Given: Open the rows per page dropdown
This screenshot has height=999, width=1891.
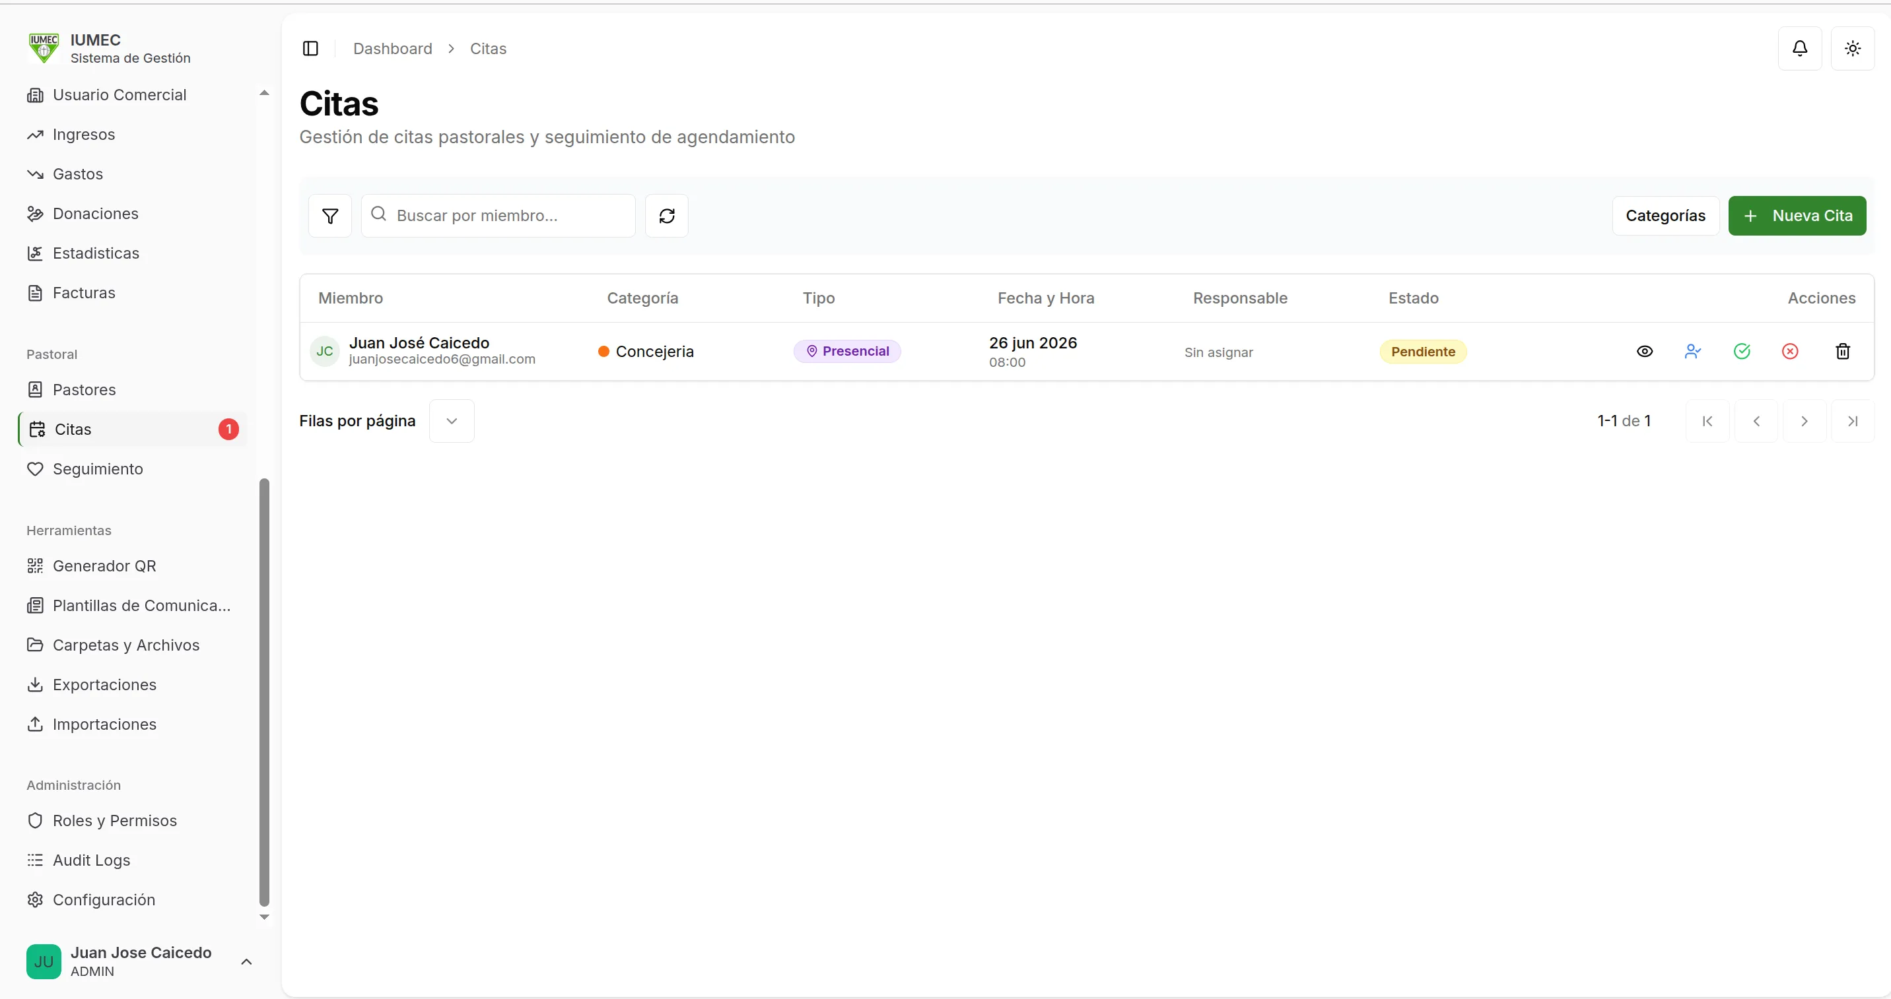Looking at the screenshot, I should click(x=452, y=421).
